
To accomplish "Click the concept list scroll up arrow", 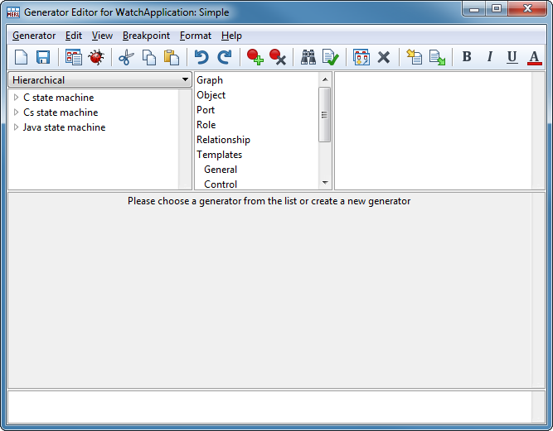I will tap(325, 79).
